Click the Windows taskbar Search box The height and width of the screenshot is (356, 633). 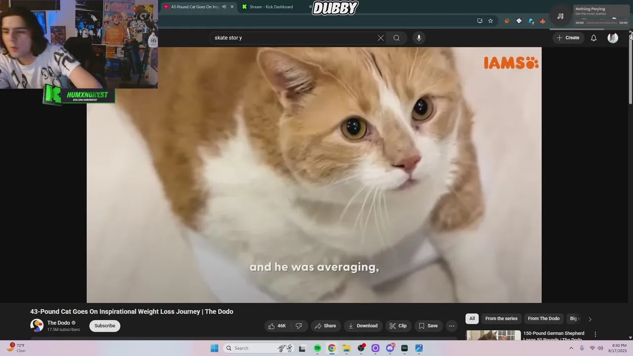coord(260,348)
